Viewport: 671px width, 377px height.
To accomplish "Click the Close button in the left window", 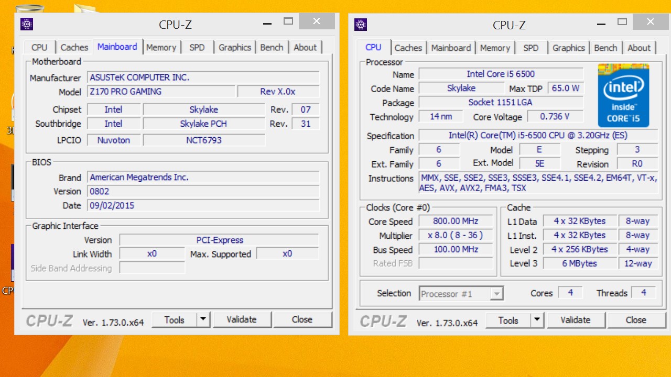I will pyautogui.click(x=302, y=319).
